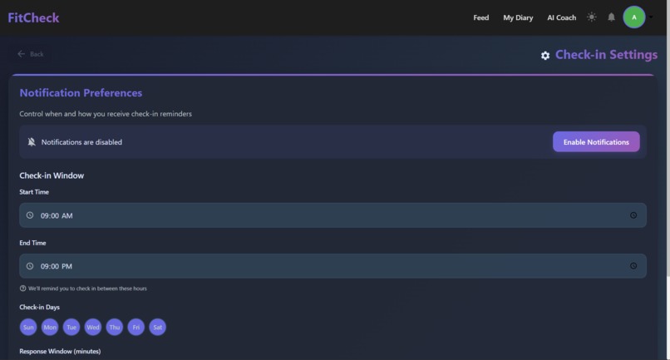Open the AI Coach page

click(x=561, y=17)
